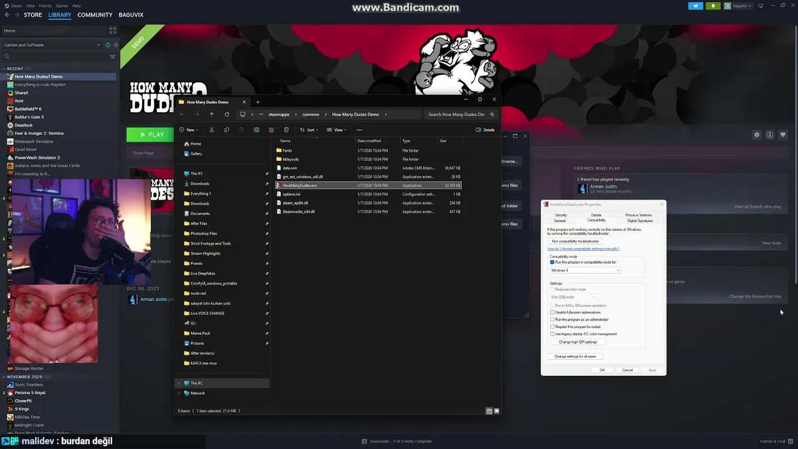The height and width of the screenshot is (449, 798).
Task: Uncheck Run this program in compatibility mode
Action: click(x=552, y=262)
